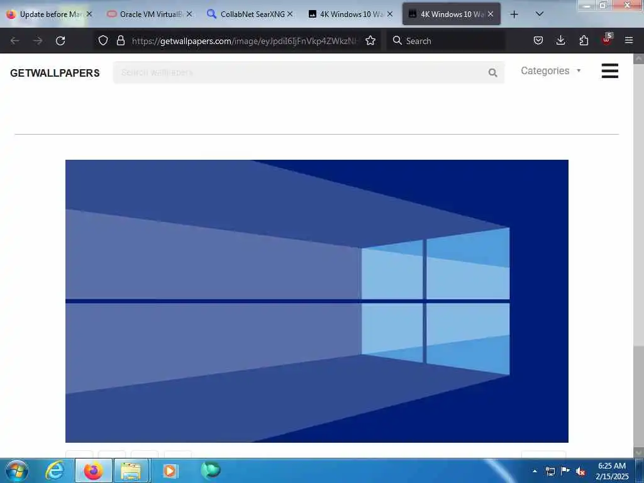The height and width of the screenshot is (483, 644).
Task: Open Action Center flag icon
Action: tap(565, 470)
